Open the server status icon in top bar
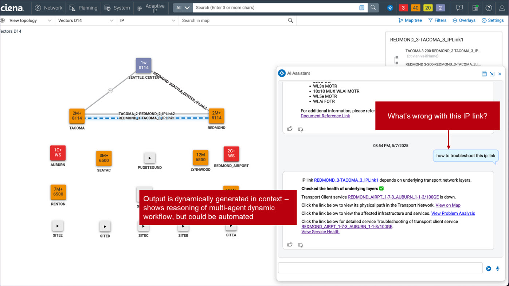This screenshot has width=509, height=286. [x=475, y=8]
